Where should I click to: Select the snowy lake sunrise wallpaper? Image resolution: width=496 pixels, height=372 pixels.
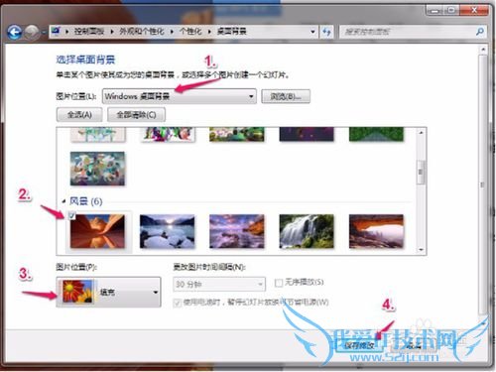[x=168, y=231]
